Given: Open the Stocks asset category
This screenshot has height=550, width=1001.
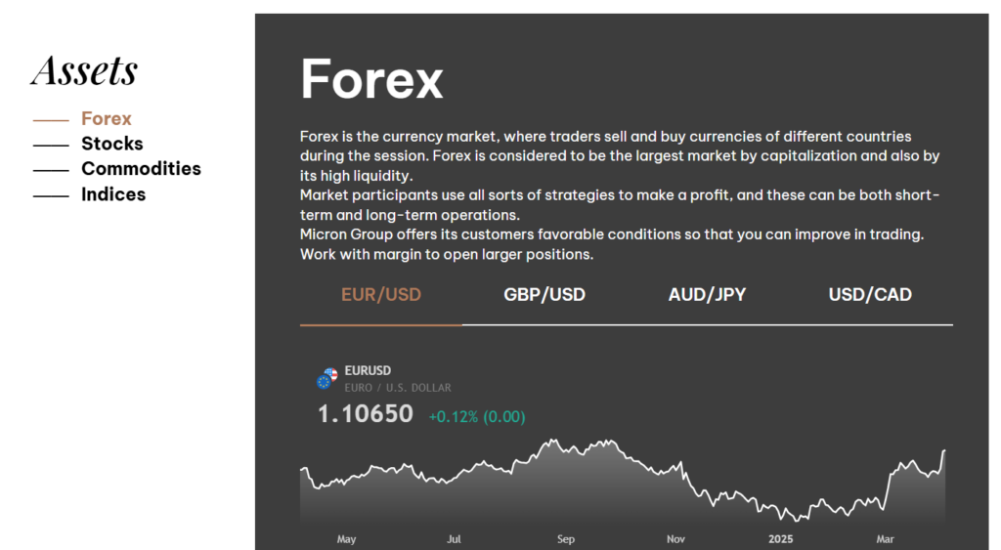Looking at the screenshot, I should 111,144.
